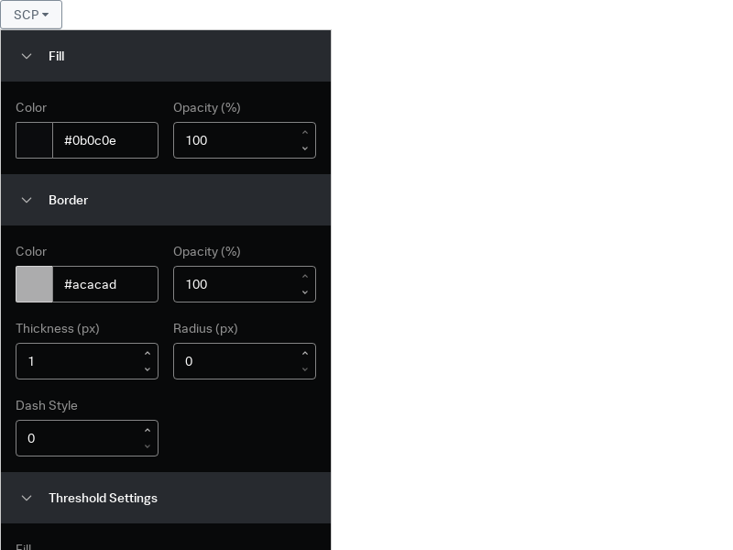Increase Border radius with up arrow

305,354
